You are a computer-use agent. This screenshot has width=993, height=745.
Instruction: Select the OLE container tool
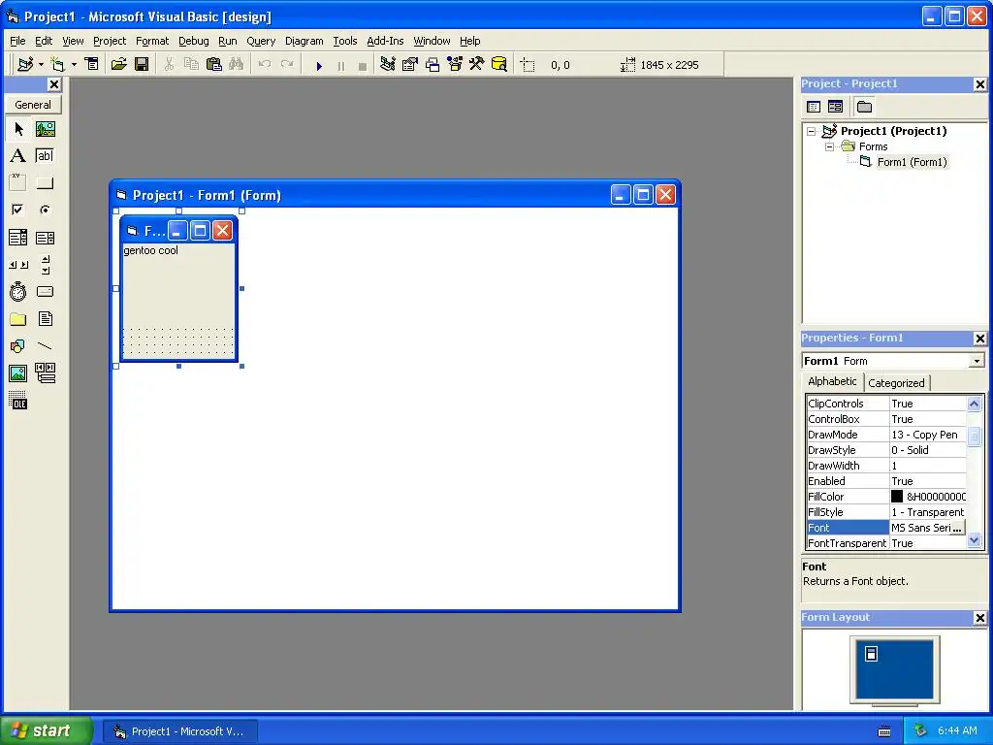(18, 401)
